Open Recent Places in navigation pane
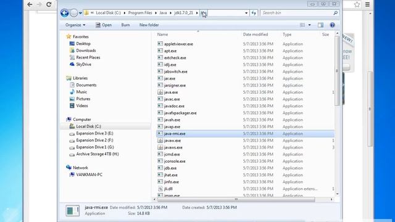Screen dimensions: 395x222 [88, 57]
